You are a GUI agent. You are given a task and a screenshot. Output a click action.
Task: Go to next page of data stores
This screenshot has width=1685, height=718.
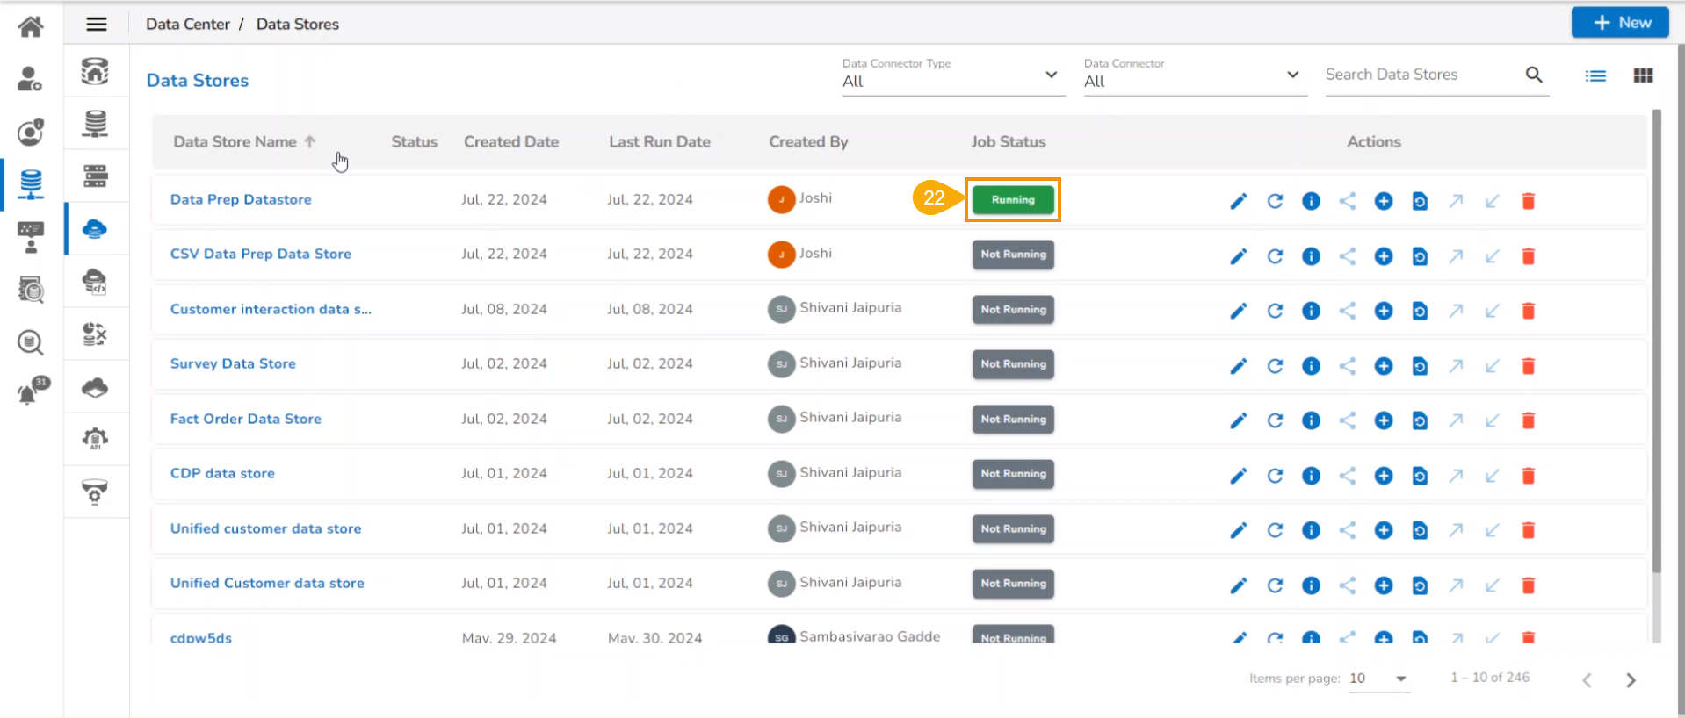[x=1631, y=680]
